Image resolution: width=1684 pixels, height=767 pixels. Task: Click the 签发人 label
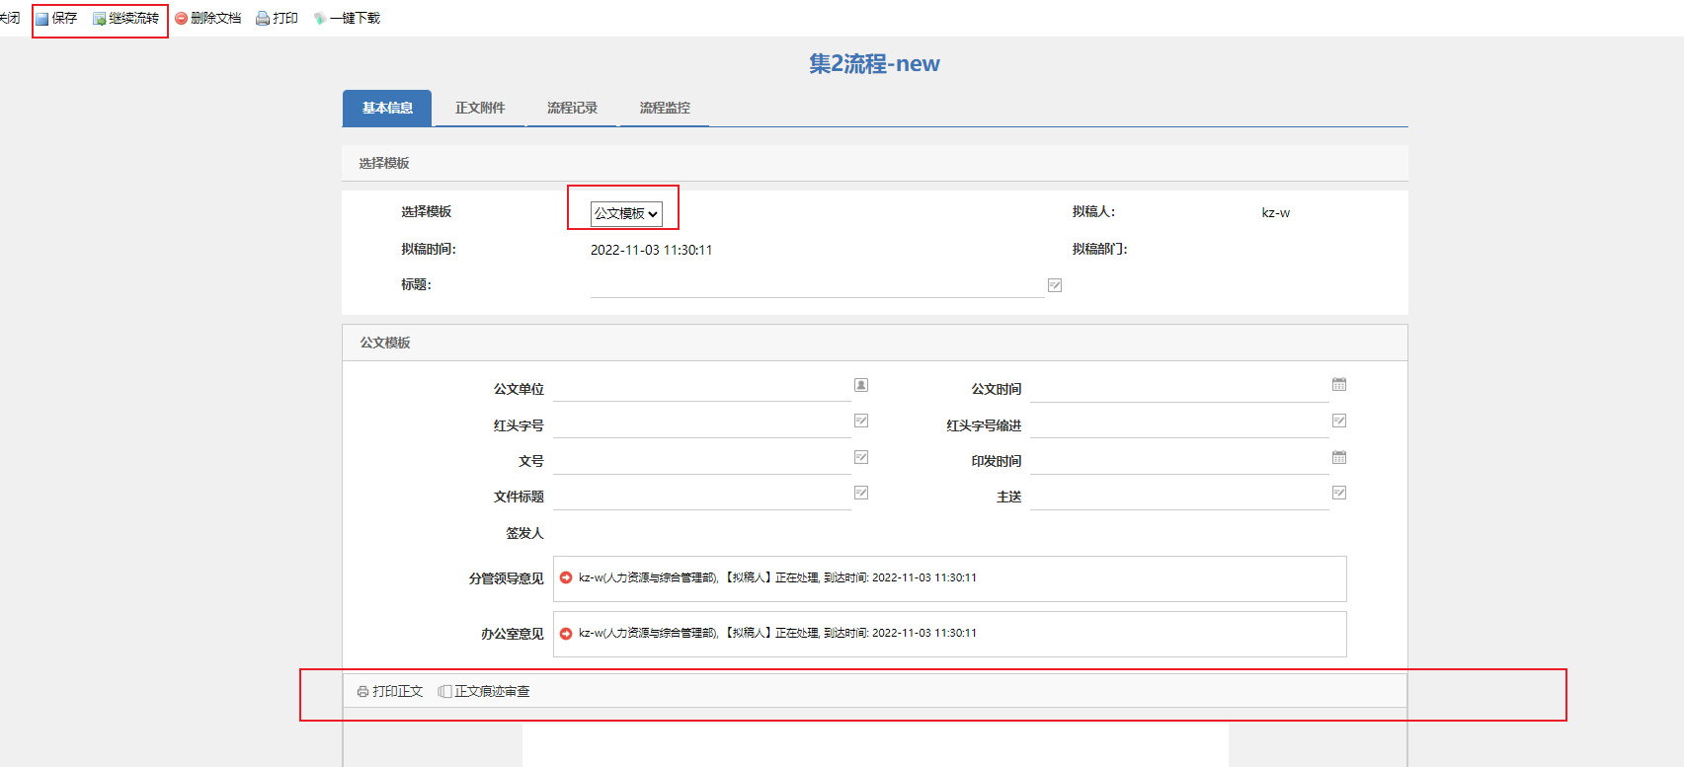click(x=524, y=533)
